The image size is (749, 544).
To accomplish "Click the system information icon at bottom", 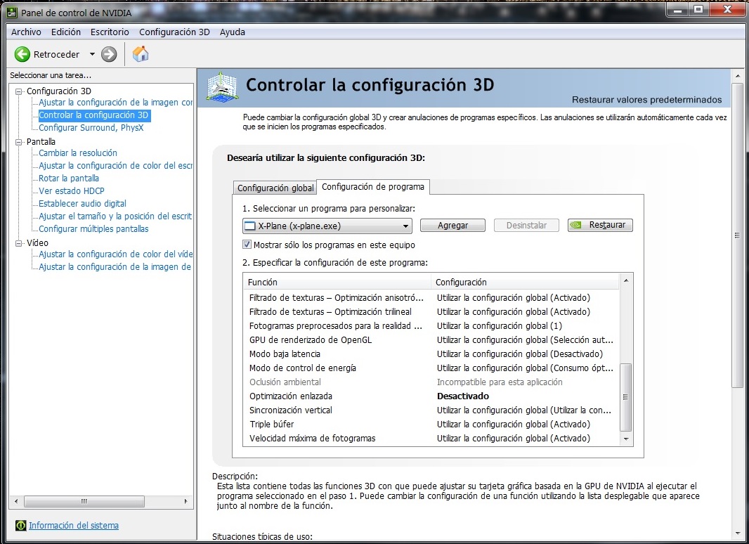I will pyautogui.click(x=20, y=525).
